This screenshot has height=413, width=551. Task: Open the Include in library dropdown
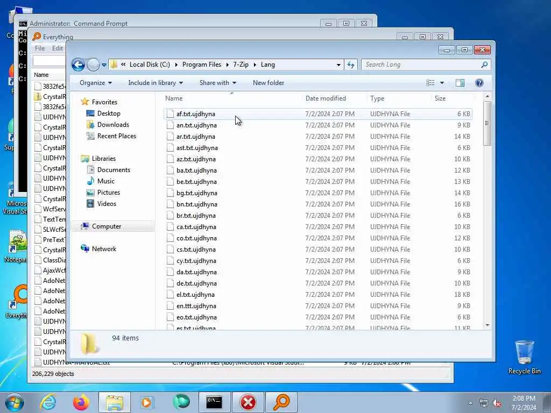pos(156,83)
